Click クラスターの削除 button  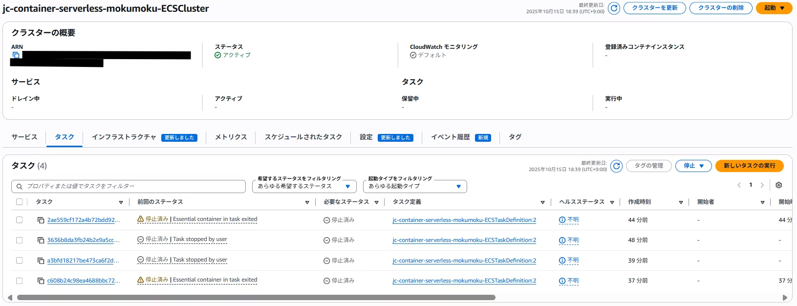click(721, 8)
